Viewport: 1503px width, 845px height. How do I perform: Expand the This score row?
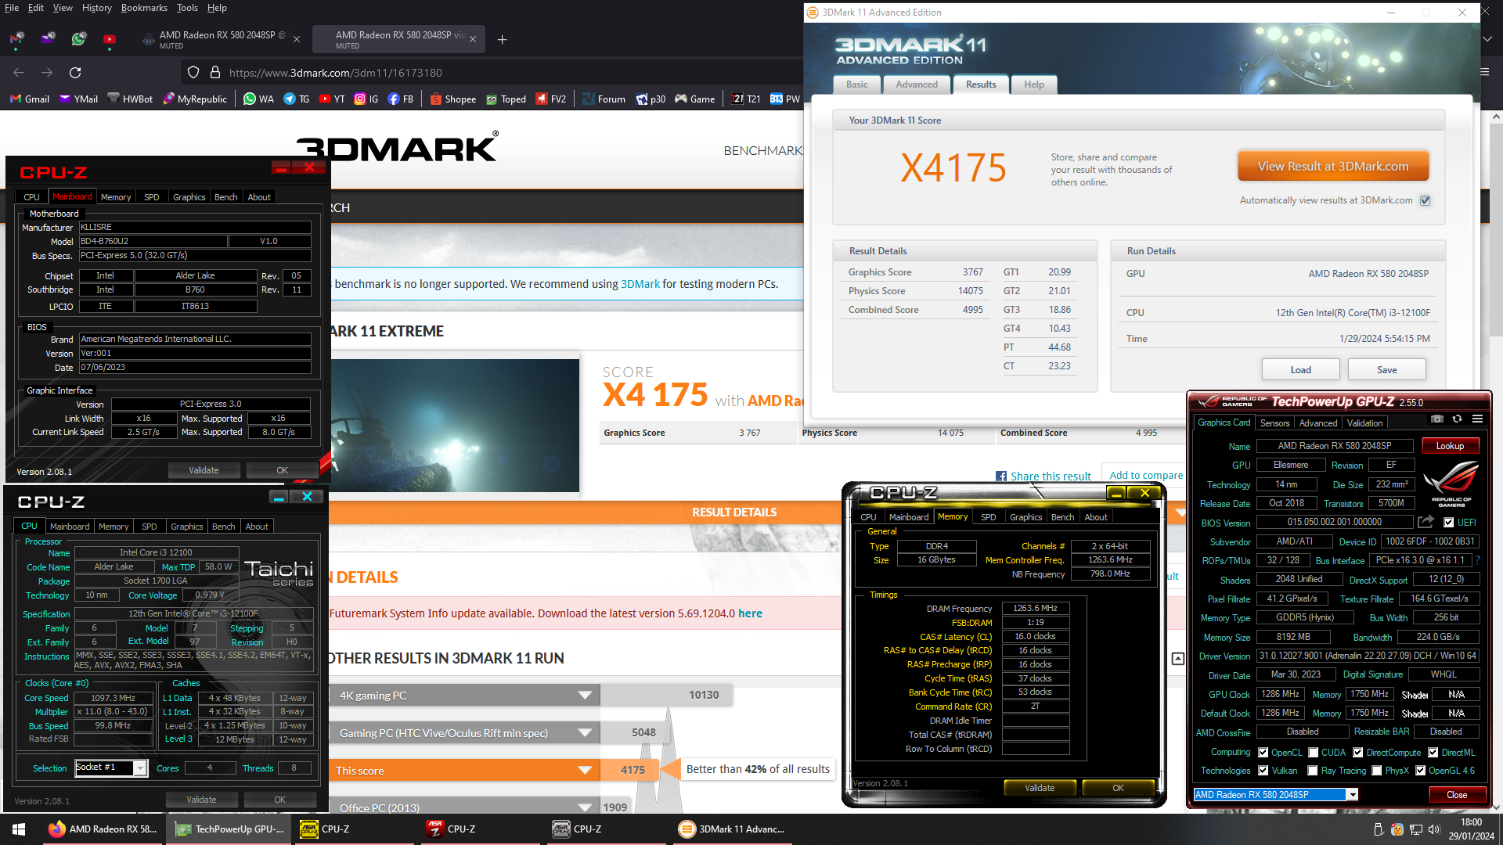[x=585, y=771]
